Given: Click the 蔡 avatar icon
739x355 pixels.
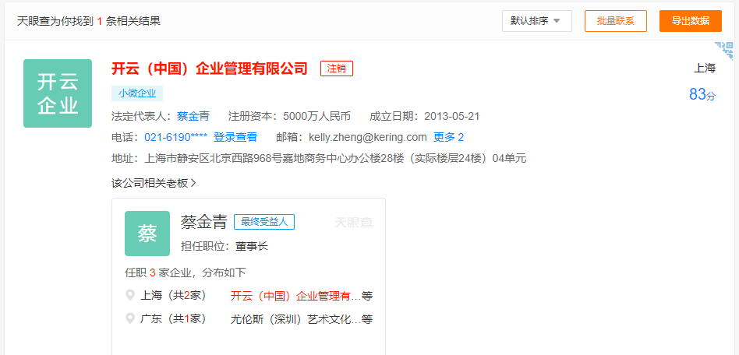Looking at the screenshot, I should 147,234.
